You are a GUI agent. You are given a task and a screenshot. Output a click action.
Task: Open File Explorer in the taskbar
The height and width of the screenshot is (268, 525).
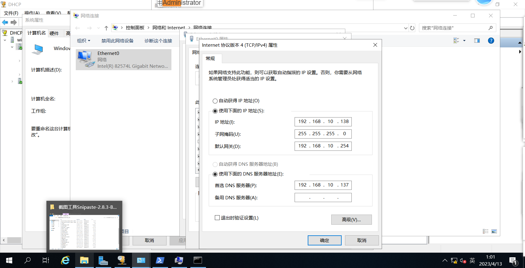[x=84, y=260]
